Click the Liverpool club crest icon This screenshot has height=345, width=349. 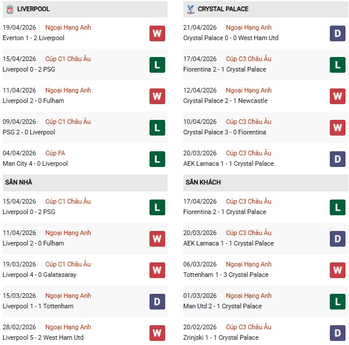[x=9, y=9]
